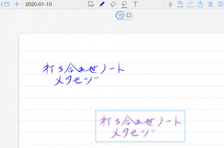This screenshot has height=148, width=224.
Task: Choose rectangular selection mode
Action: 129,15
